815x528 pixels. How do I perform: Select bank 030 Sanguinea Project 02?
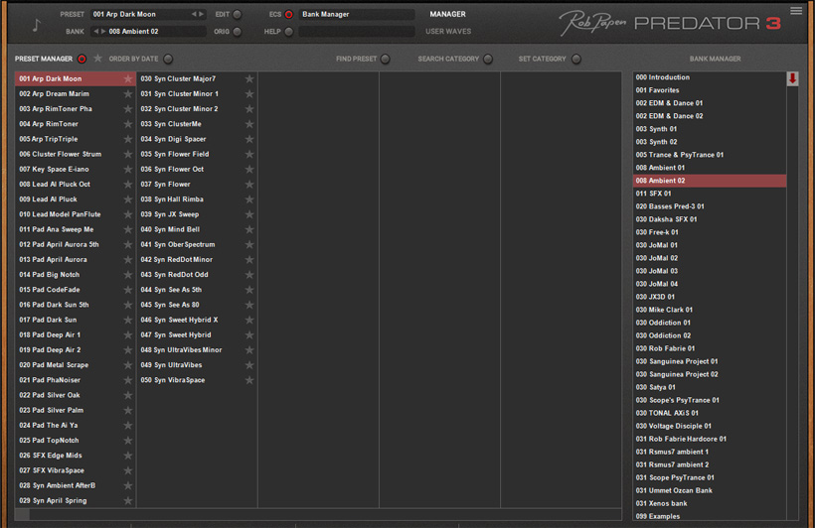pos(710,374)
